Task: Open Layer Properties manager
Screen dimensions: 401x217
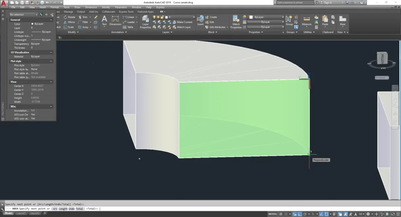Action: 145,22
